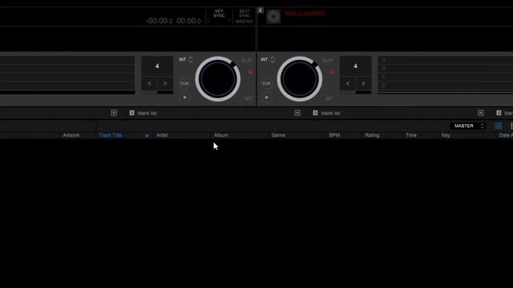
Task: Sort by the Track Title column
Action: (111, 135)
